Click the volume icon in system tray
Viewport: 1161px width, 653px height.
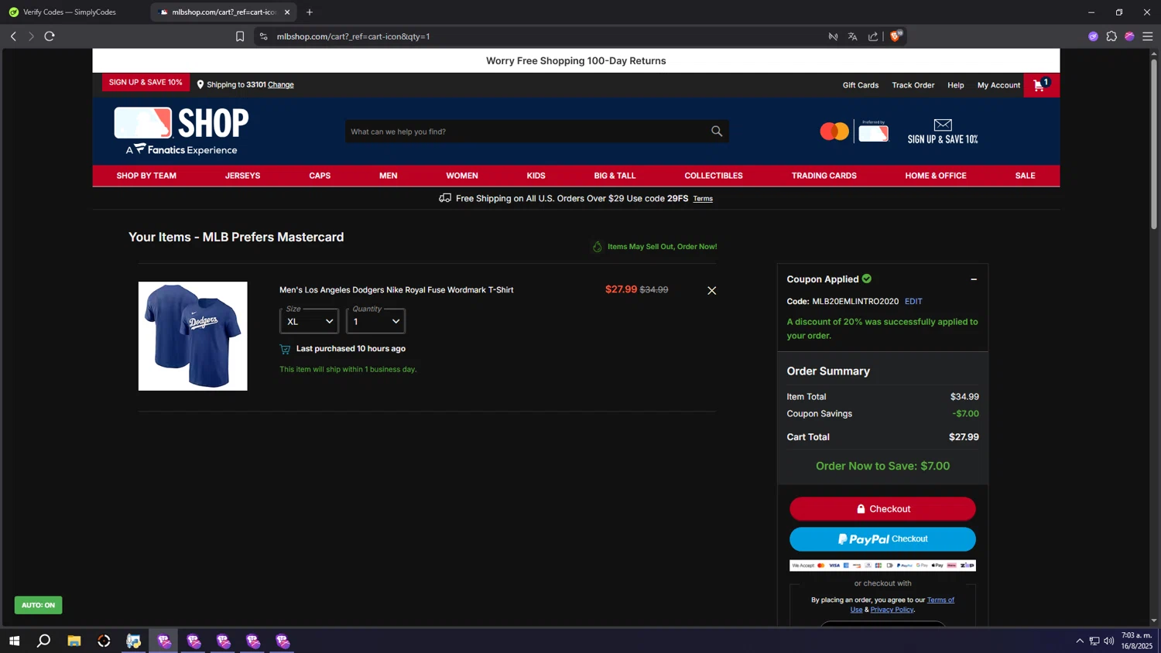[x=1109, y=641]
